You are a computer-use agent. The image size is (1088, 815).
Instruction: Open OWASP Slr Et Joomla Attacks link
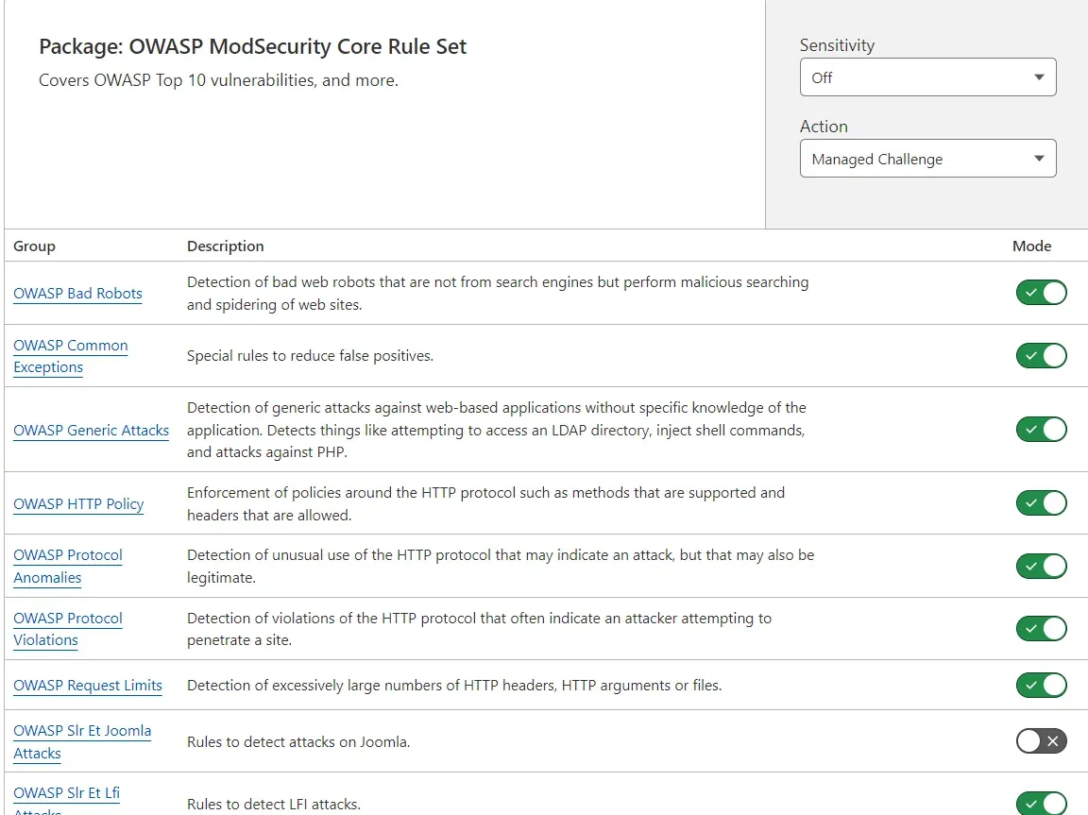82,741
